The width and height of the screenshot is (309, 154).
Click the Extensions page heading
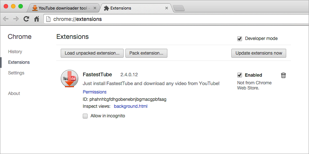[72, 37]
